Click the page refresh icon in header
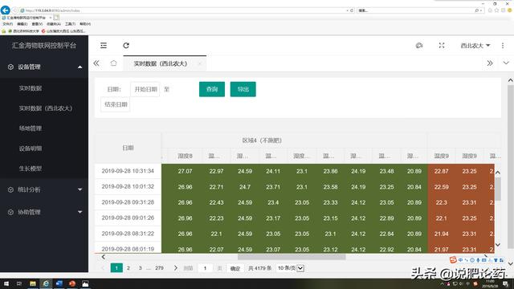514x289 pixels. click(126, 46)
